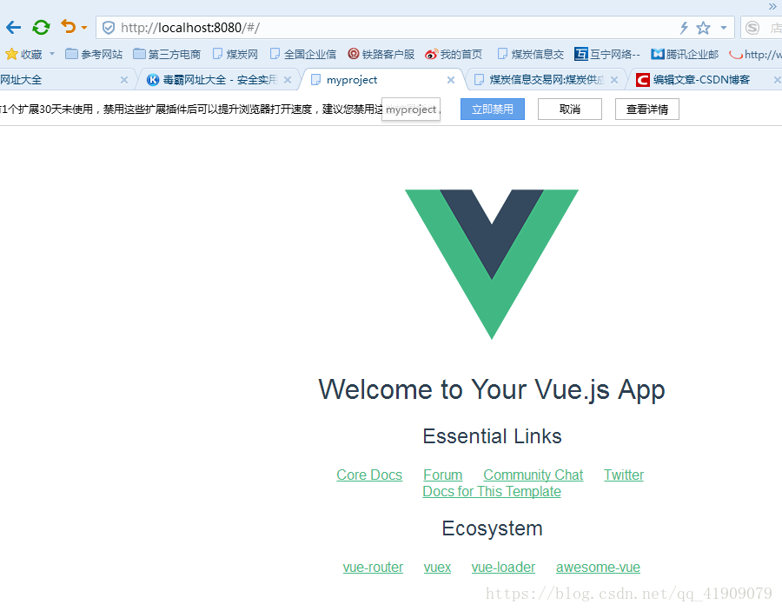Viewport: 782px width, 611px height.
Task: Click the Sogou search engine icon
Action: tap(752, 28)
